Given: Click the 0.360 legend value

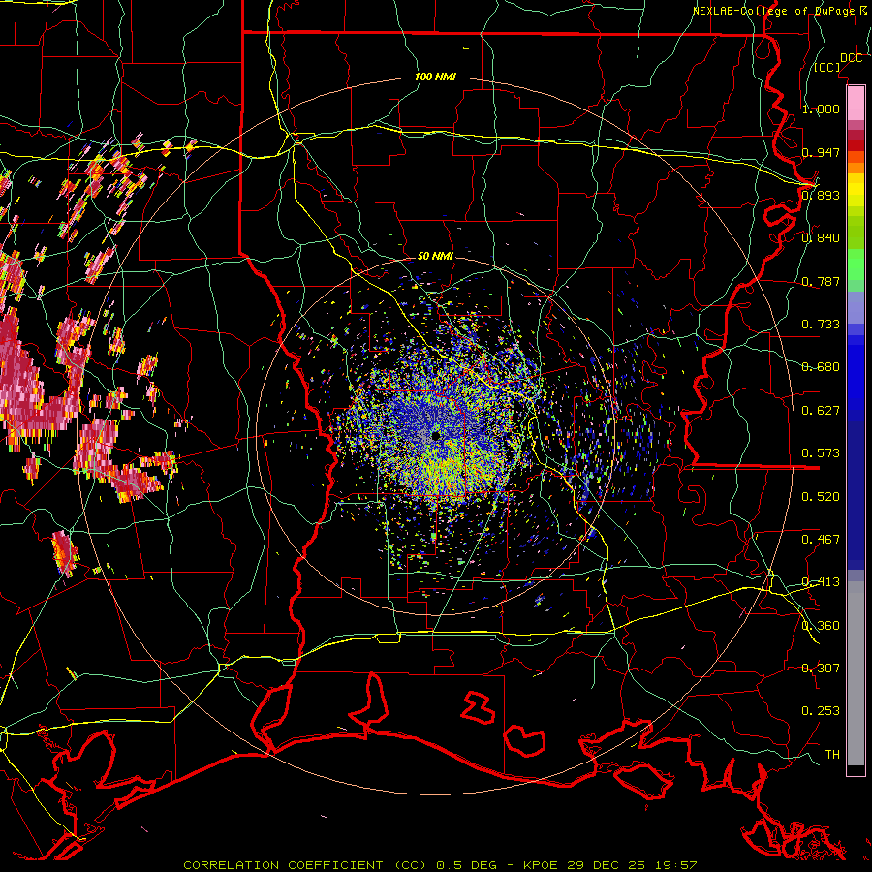Looking at the screenshot, I should click(x=821, y=626).
